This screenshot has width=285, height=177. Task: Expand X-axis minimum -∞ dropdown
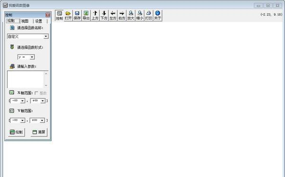[22, 101]
